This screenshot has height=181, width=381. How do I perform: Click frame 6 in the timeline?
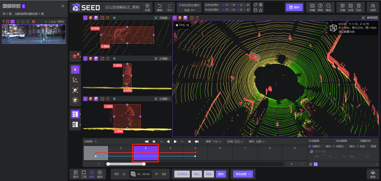(220, 153)
